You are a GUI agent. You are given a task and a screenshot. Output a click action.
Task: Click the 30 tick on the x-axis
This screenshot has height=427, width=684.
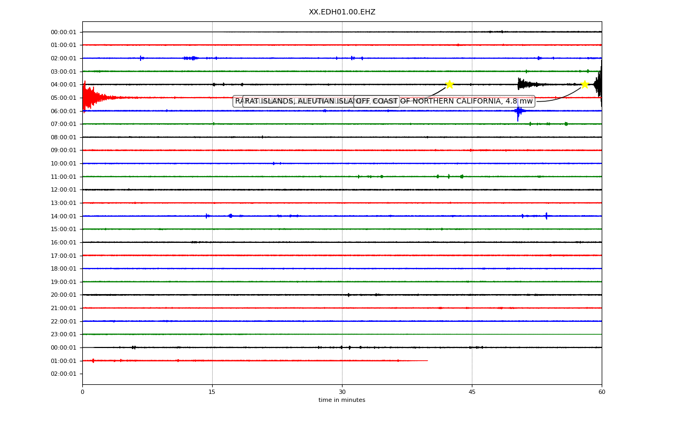342,392
